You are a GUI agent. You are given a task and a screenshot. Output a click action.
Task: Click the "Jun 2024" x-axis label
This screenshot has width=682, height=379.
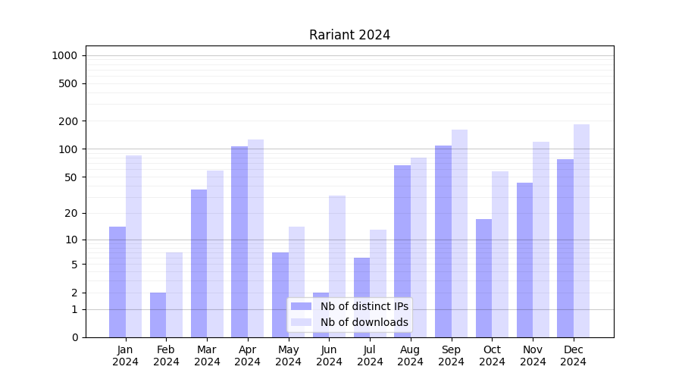tap(329, 356)
